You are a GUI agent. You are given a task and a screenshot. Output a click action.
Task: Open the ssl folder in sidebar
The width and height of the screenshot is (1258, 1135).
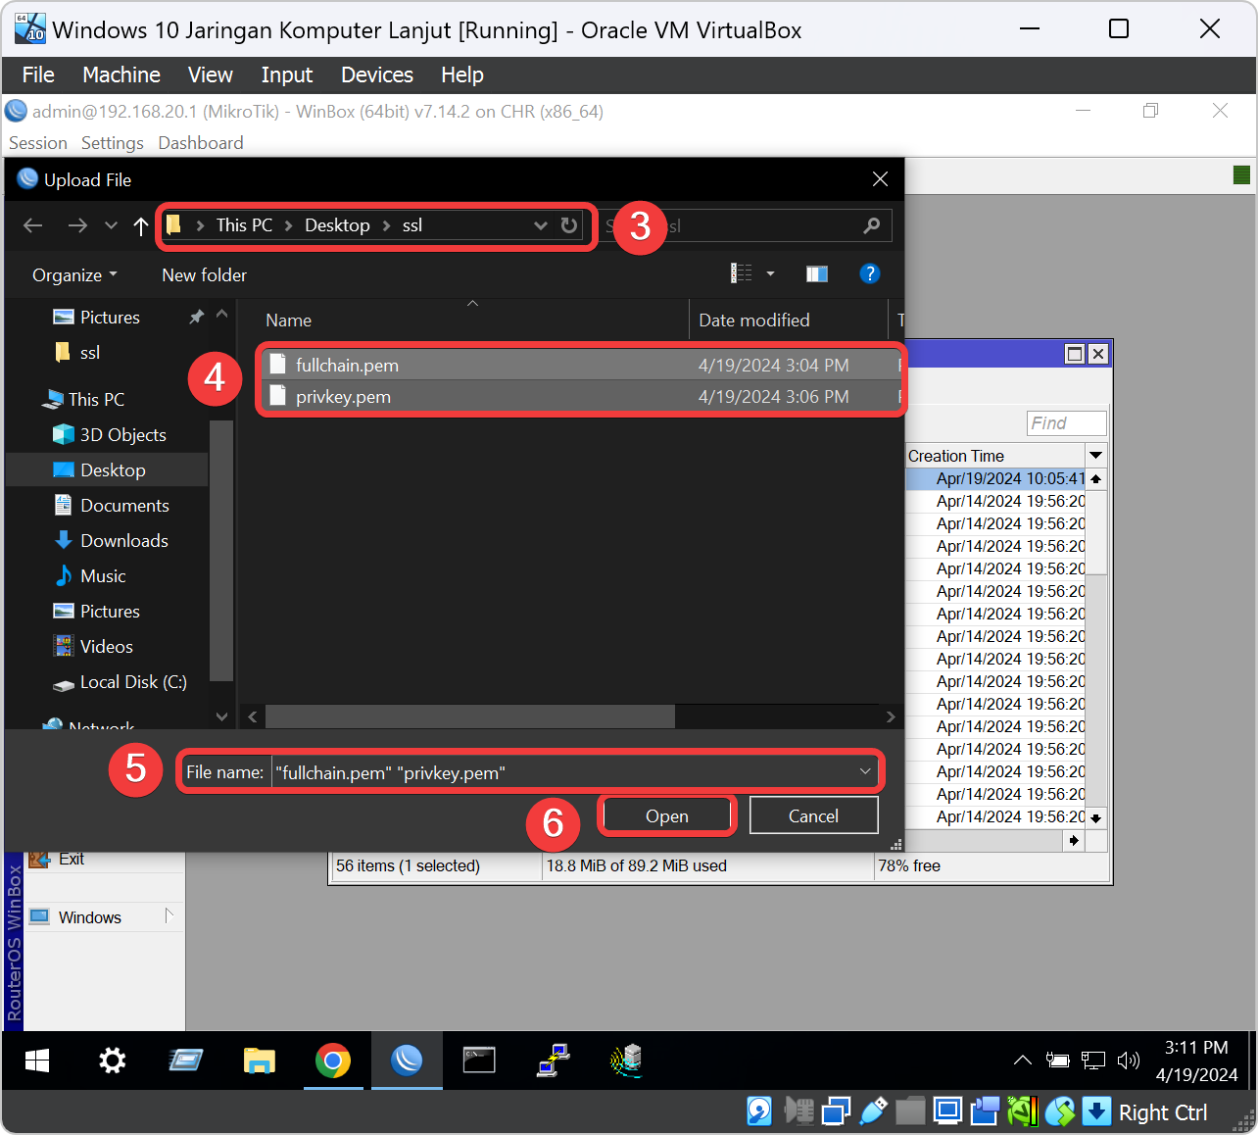point(90,353)
